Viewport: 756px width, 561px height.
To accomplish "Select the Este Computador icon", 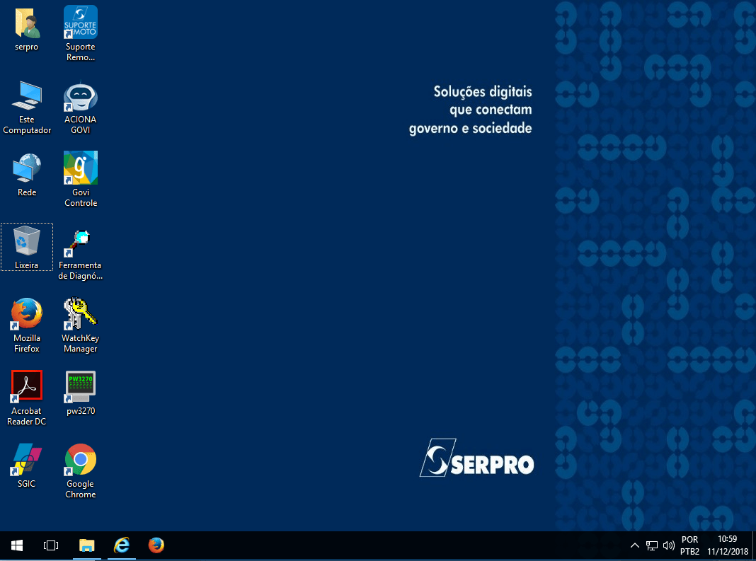I will pos(27,97).
